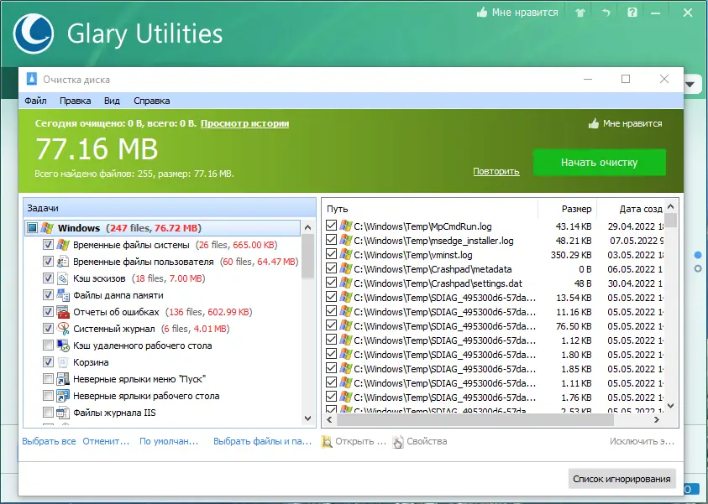Open the Вид menu

click(x=112, y=101)
